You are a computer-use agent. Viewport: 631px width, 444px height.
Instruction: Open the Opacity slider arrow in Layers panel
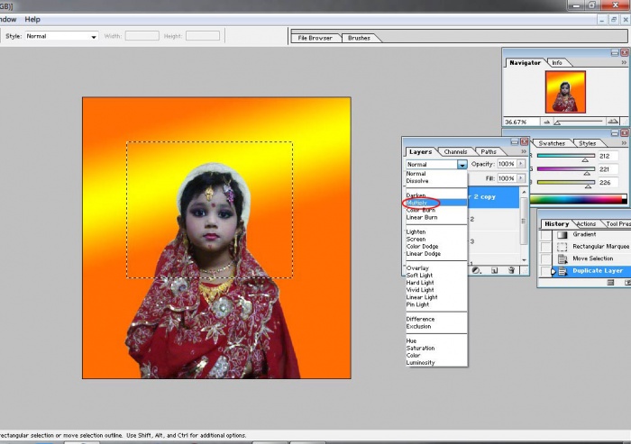[x=520, y=165]
